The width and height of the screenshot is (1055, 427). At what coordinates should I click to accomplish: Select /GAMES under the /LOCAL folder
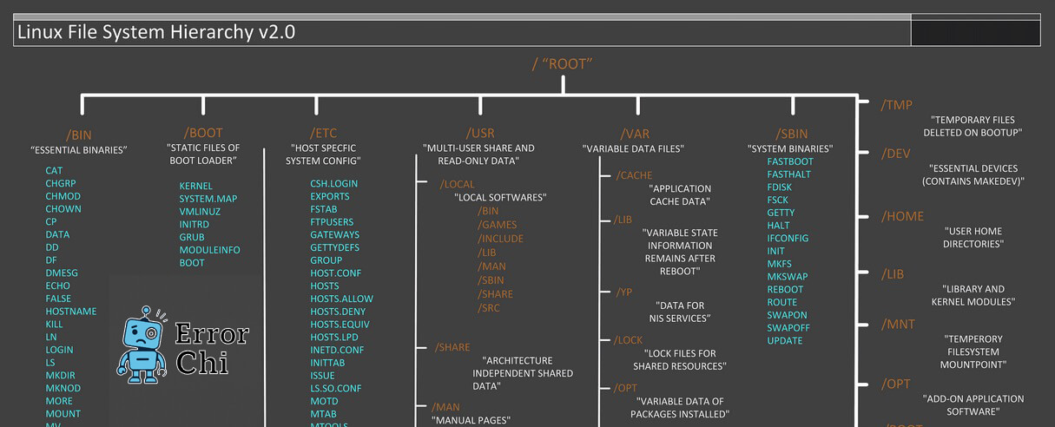[498, 225]
